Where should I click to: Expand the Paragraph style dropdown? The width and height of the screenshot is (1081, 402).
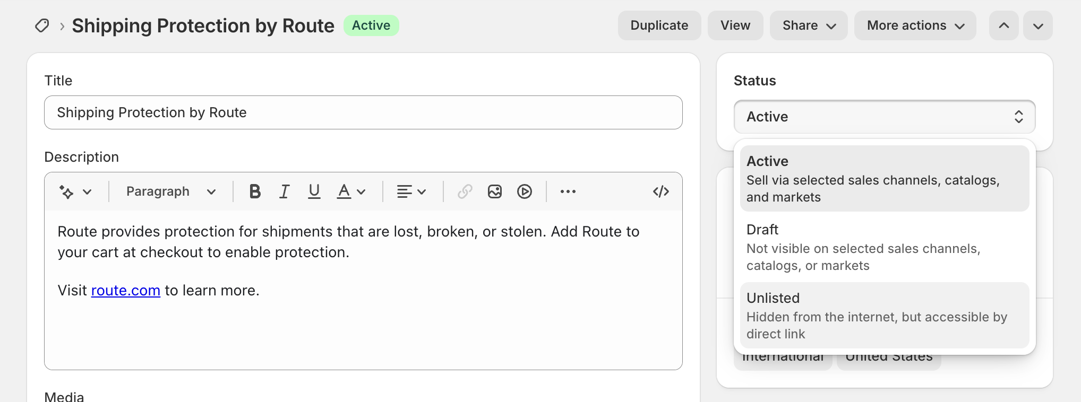pyautogui.click(x=170, y=191)
